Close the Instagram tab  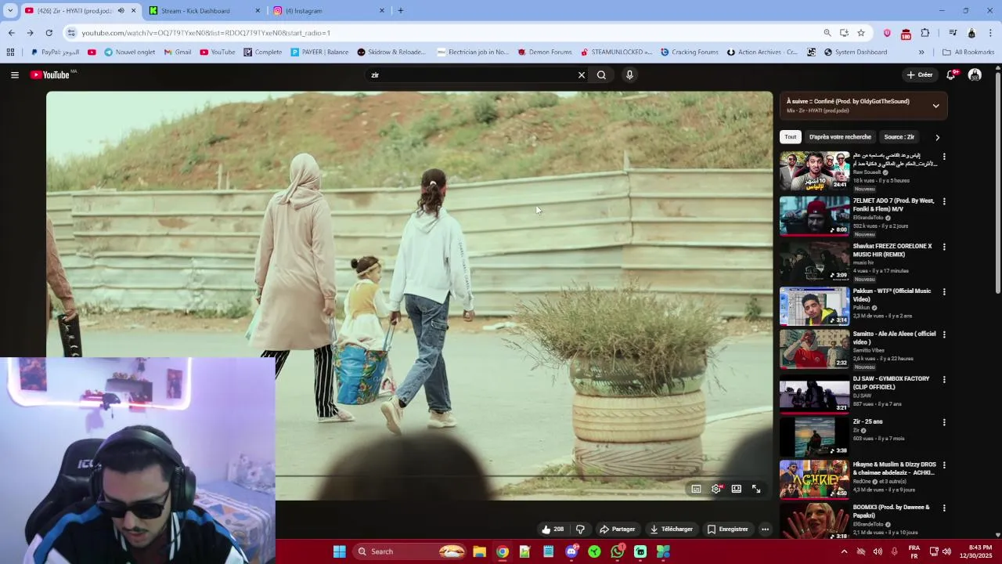(382, 11)
